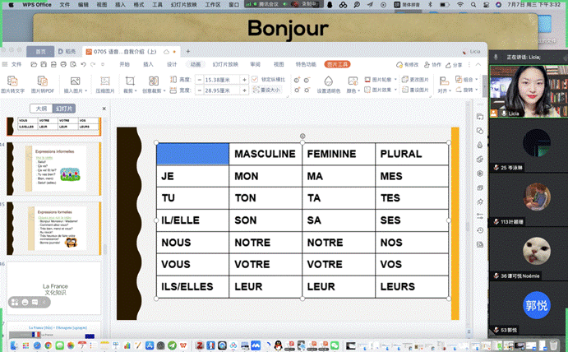Click the 协作 (collaborate) icon
Screen dimensions: 568x352
click(x=432, y=64)
